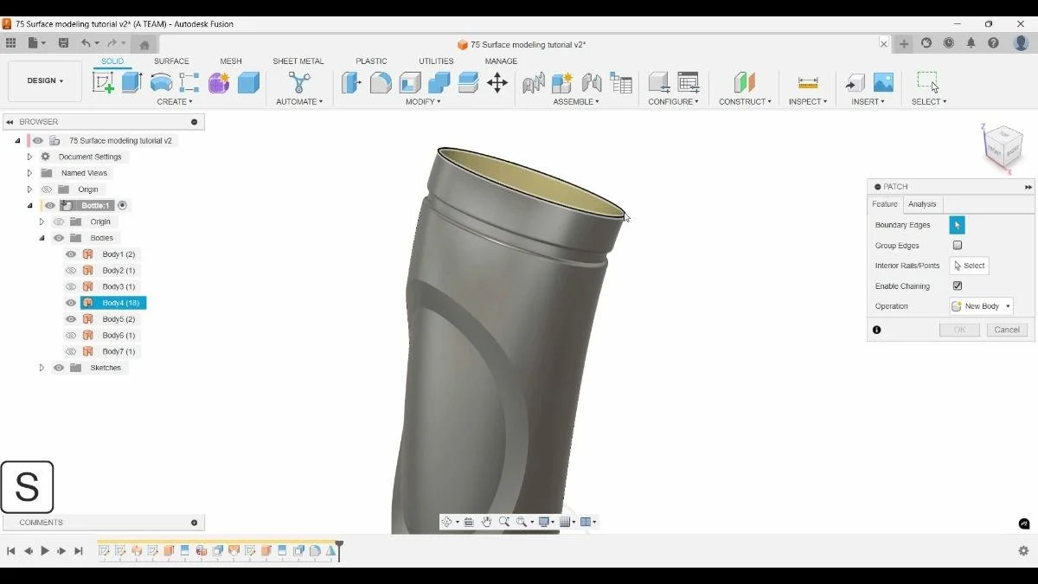
Task: Select the Box primitive tool
Action: click(x=248, y=82)
